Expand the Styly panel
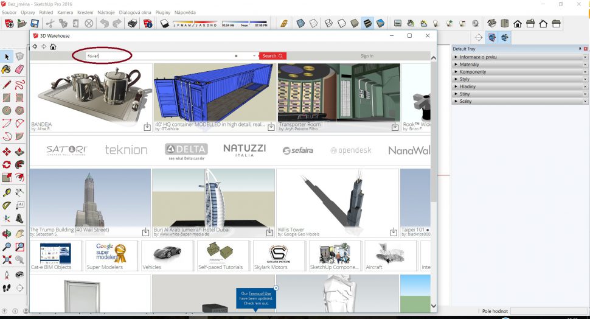The image size is (590, 319). [519, 79]
